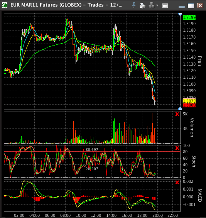Click the top blue triangle on price axis
Viewport: 206px width, 218px height.
click(180, 14)
